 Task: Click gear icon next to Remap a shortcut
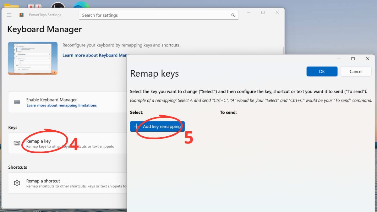coord(17,183)
